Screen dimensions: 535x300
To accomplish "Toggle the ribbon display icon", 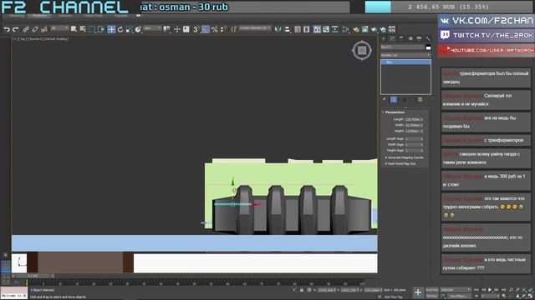I will coord(317,30).
